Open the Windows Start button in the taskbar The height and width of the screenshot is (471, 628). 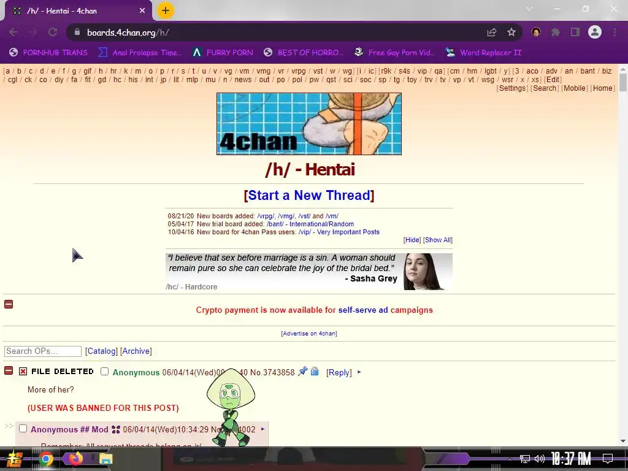pos(13,459)
